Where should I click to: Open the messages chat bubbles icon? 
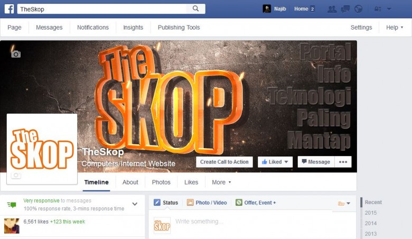coord(345,9)
